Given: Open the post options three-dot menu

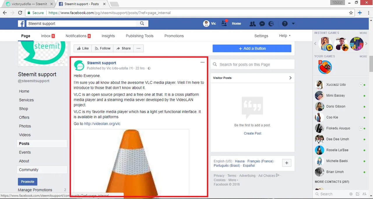Looking at the screenshot, I should click(203, 62).
